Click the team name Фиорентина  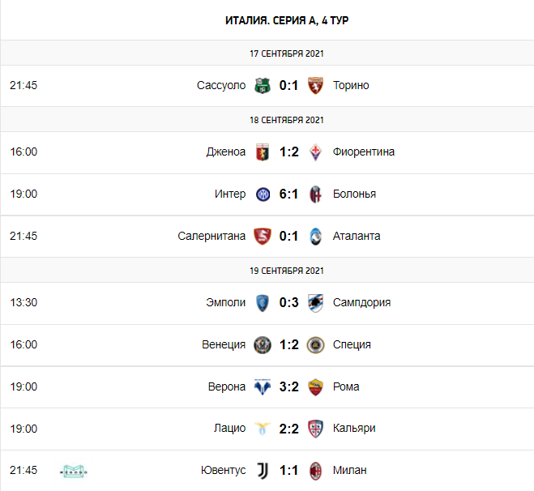[364, 152]
